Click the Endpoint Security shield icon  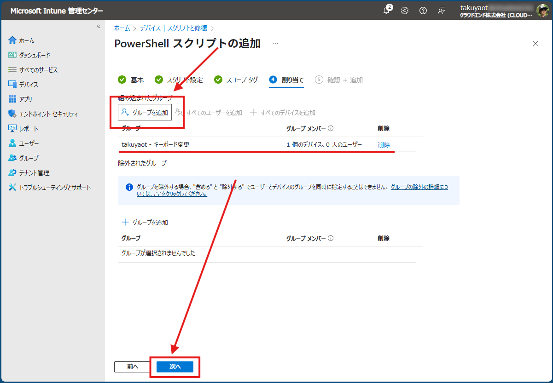pos(12,114)
